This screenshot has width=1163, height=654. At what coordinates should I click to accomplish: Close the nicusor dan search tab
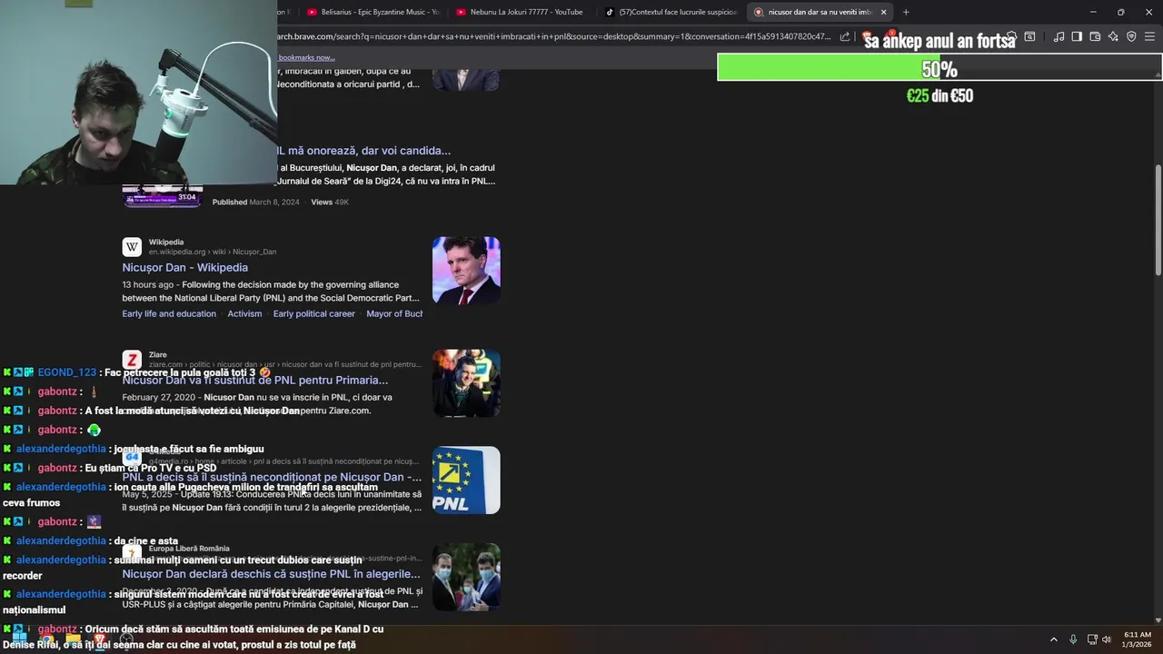pyautogui.click(x=883, y=12)
